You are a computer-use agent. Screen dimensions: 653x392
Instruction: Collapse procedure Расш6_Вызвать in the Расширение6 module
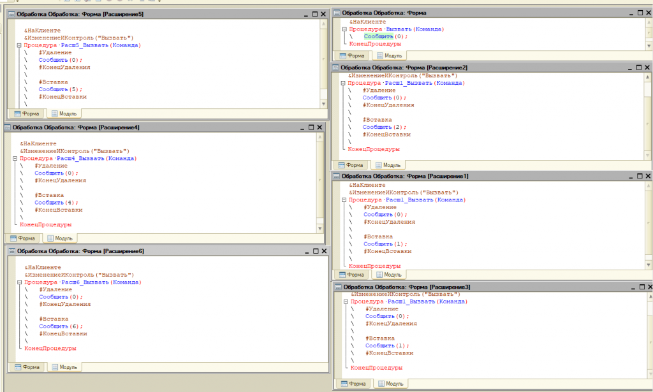[x=18, y=282]
